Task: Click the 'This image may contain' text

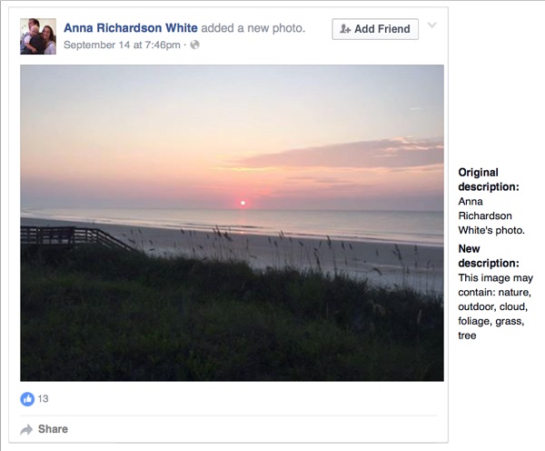Action: click(495, 285)
